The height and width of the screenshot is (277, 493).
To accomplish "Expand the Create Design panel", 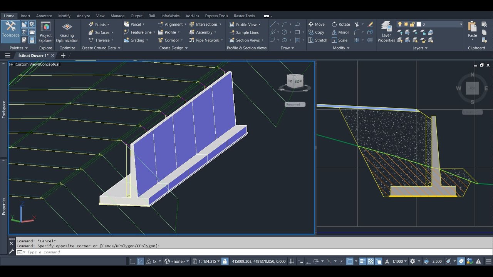I will coord(174,48).
